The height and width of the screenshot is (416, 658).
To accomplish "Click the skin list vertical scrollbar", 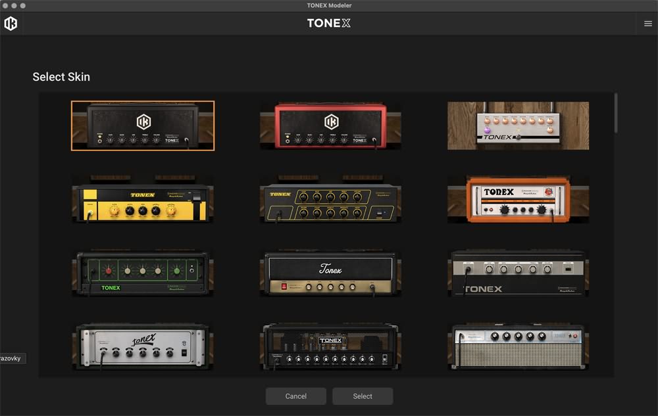I will pos(616,113).
